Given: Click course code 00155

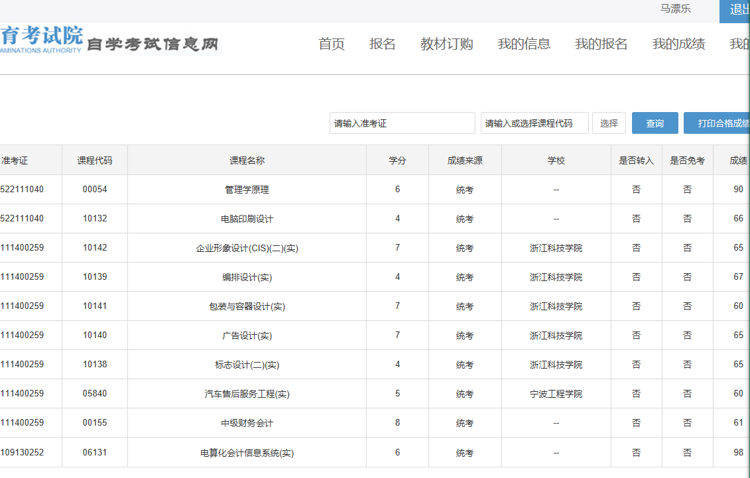Looking at the screenshot, I should pos(95,422).
